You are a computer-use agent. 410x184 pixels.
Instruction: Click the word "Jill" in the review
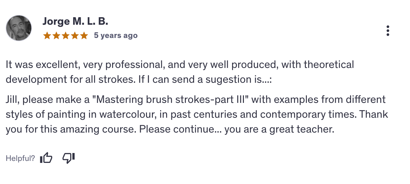pyautogui.click(x=12, y=99)
